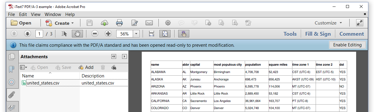The height and width of the screenshot is (112, 374).
Task: Click the Delete attachment trash icon
Action: [103, 67]
